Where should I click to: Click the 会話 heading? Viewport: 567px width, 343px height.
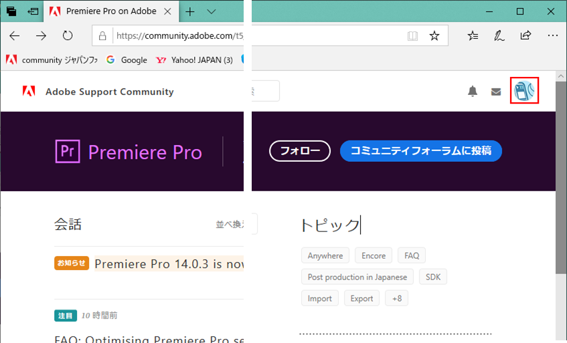pyautogui.click(x=68, y=224)
